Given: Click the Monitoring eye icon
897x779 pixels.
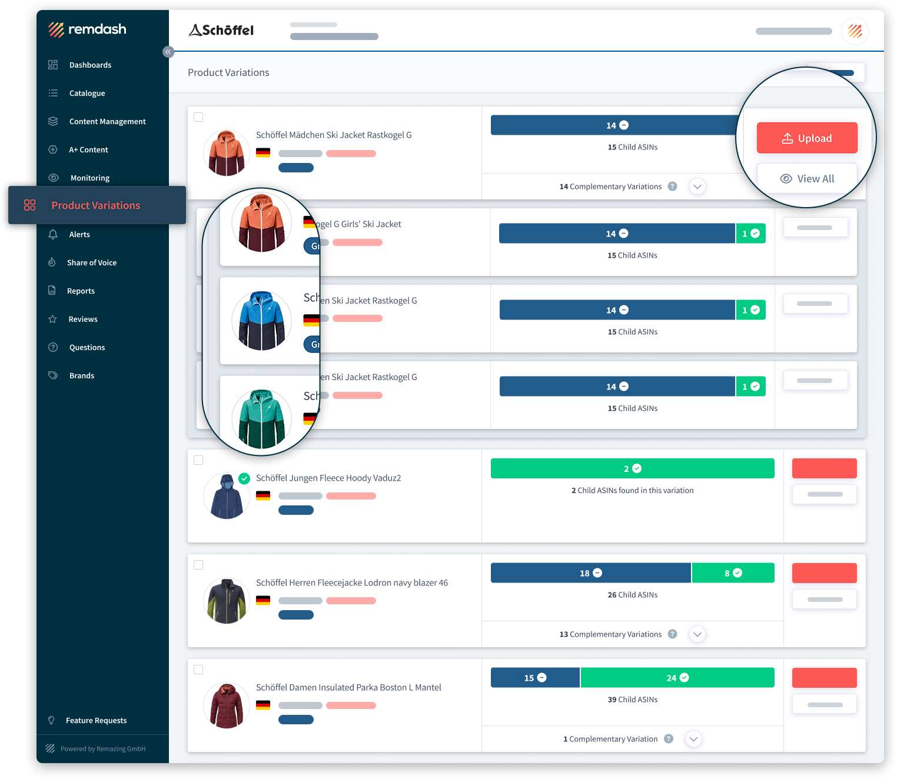Looking at the screenshot, I should pyautogui.click(x=54, y=178).
